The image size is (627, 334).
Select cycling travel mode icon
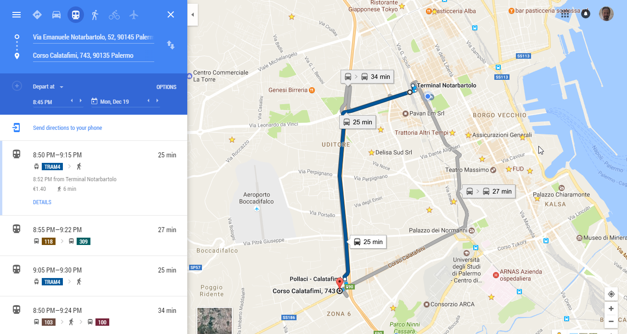coord(114,15)
